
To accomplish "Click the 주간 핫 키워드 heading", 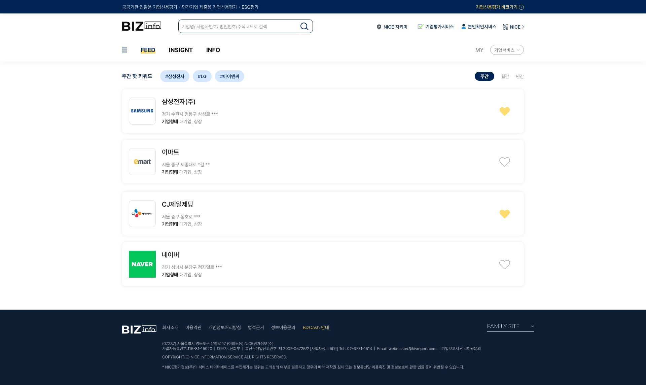I will coord(137,76).
